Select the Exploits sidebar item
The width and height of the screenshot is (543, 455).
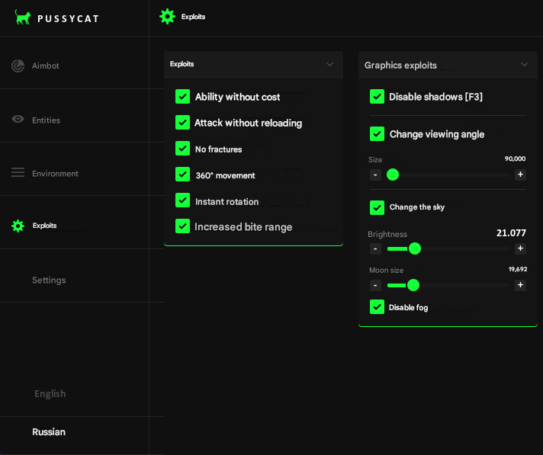coord(75,222)
